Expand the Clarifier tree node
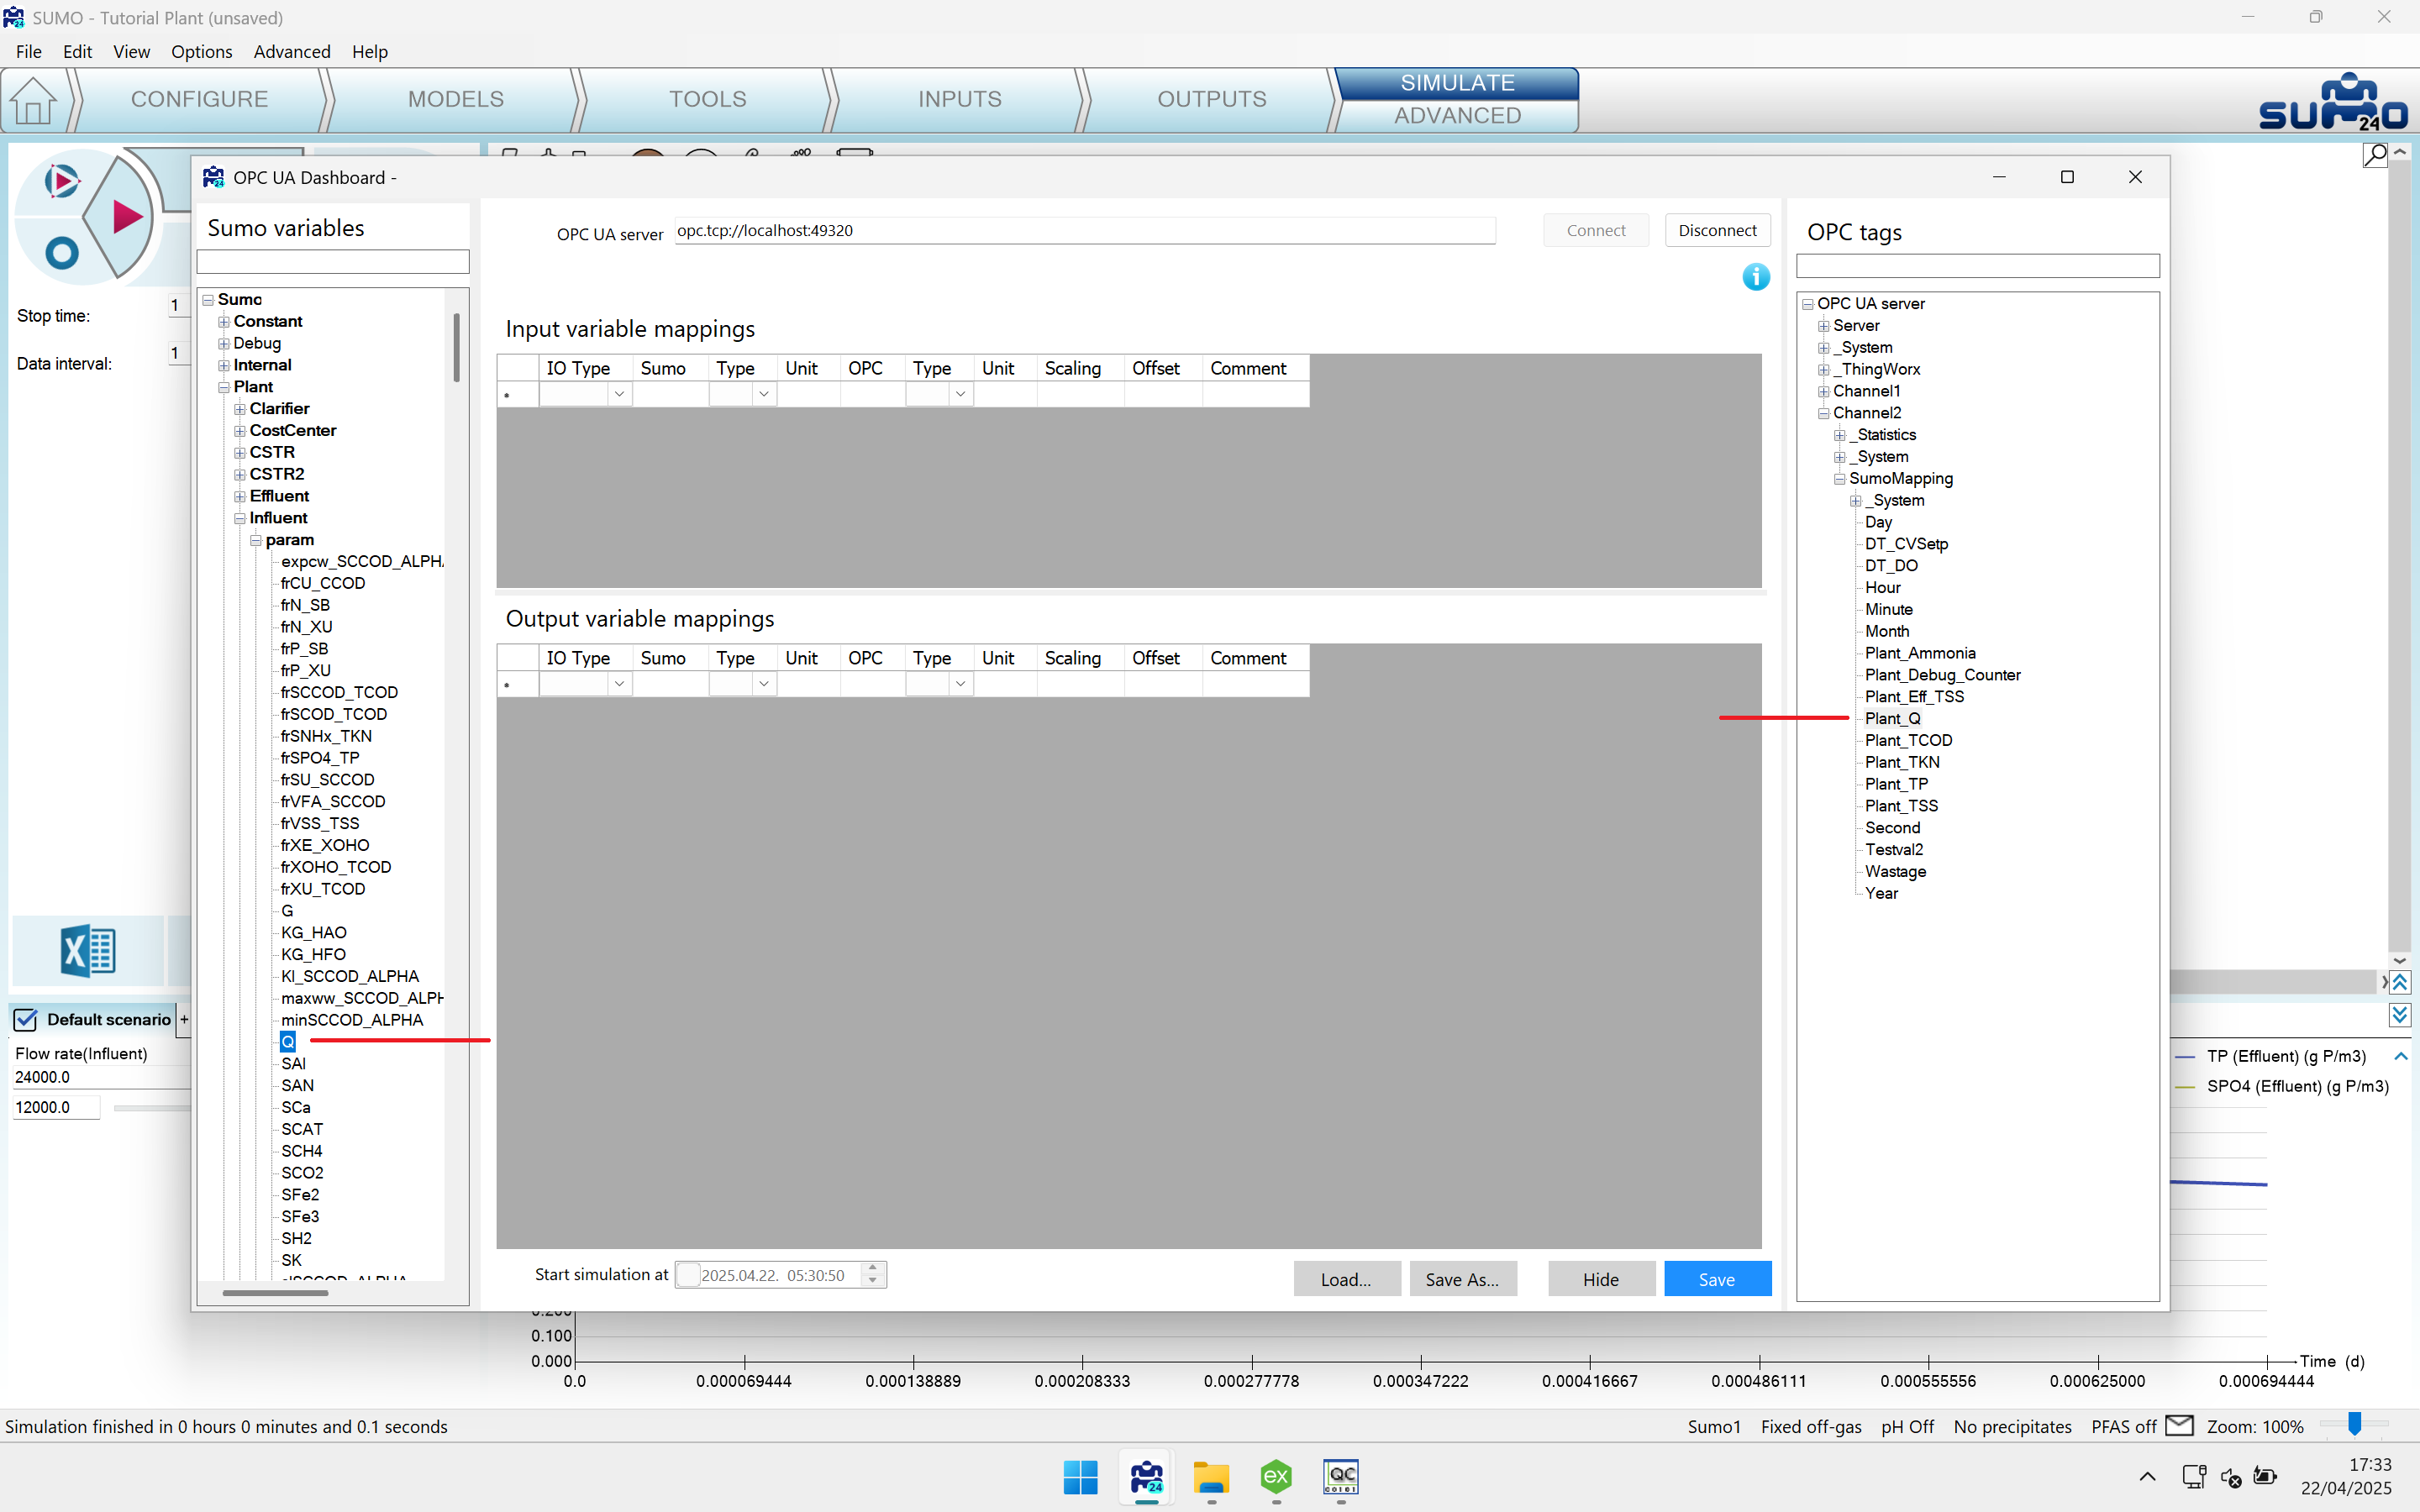Screen dimensions: 2420x1512 [240, 409]
